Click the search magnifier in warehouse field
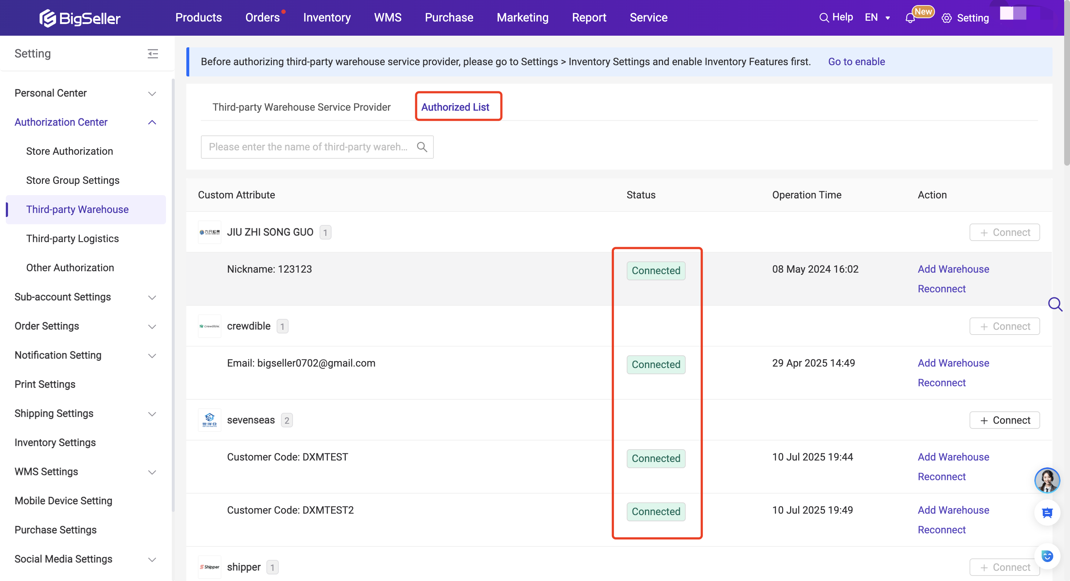 tap(422, 147)
